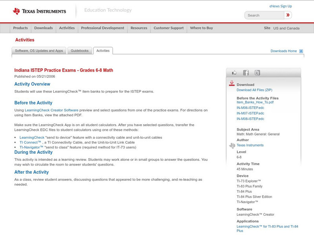314x235 pixels.
Task: Share the page on Facebook
Action: (x=246, y=72)
